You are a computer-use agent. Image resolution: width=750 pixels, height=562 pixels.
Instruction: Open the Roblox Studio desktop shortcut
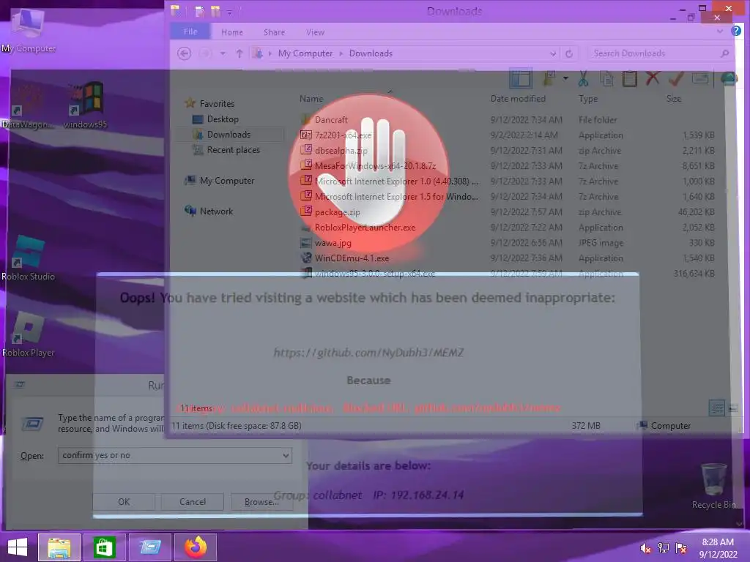click(x=29, y=258)
